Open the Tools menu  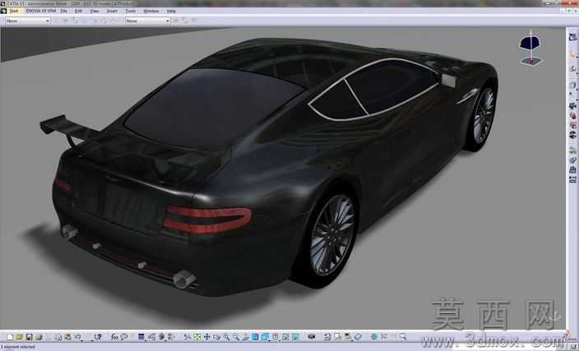(x=130, y=11)
